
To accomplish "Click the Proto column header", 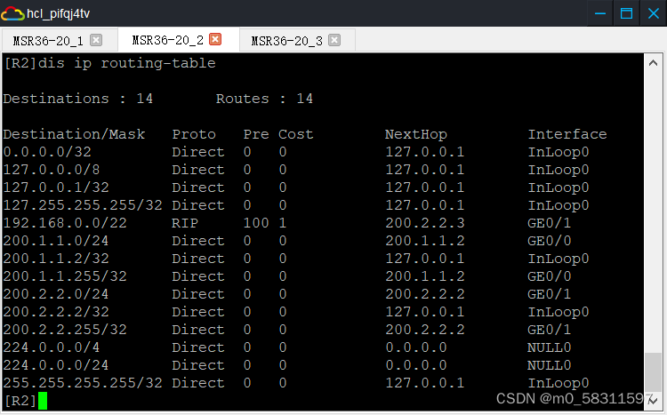I will (x=194, y=134).
